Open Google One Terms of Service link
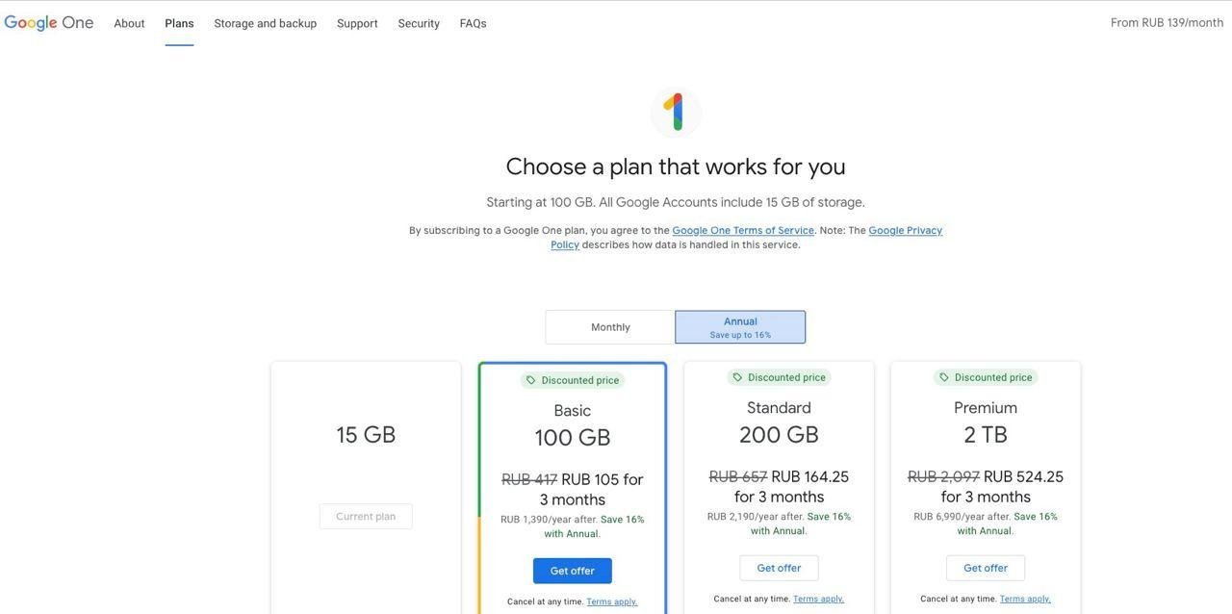The width and height of the screenshot is (1232, 614). pyautogui.click(x=743, y=230)
